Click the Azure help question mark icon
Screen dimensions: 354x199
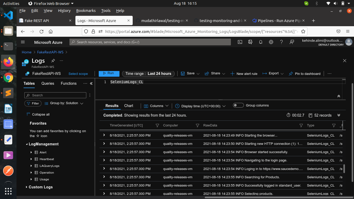281,42
